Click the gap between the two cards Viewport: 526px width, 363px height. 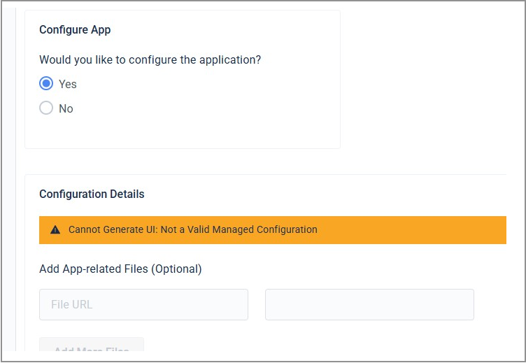(182, 162)
